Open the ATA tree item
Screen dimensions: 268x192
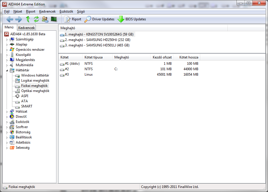(x=24, y=101)
